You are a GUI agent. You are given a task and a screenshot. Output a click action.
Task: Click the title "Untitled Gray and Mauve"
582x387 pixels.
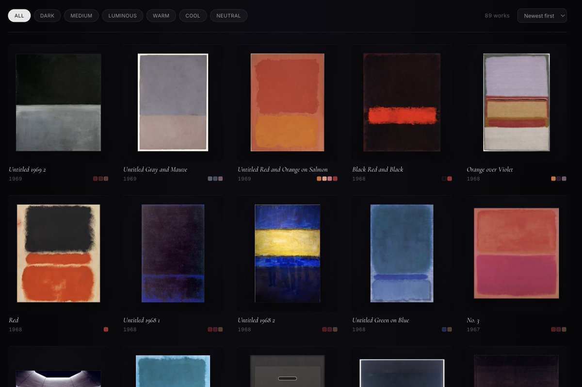point(155,169)
